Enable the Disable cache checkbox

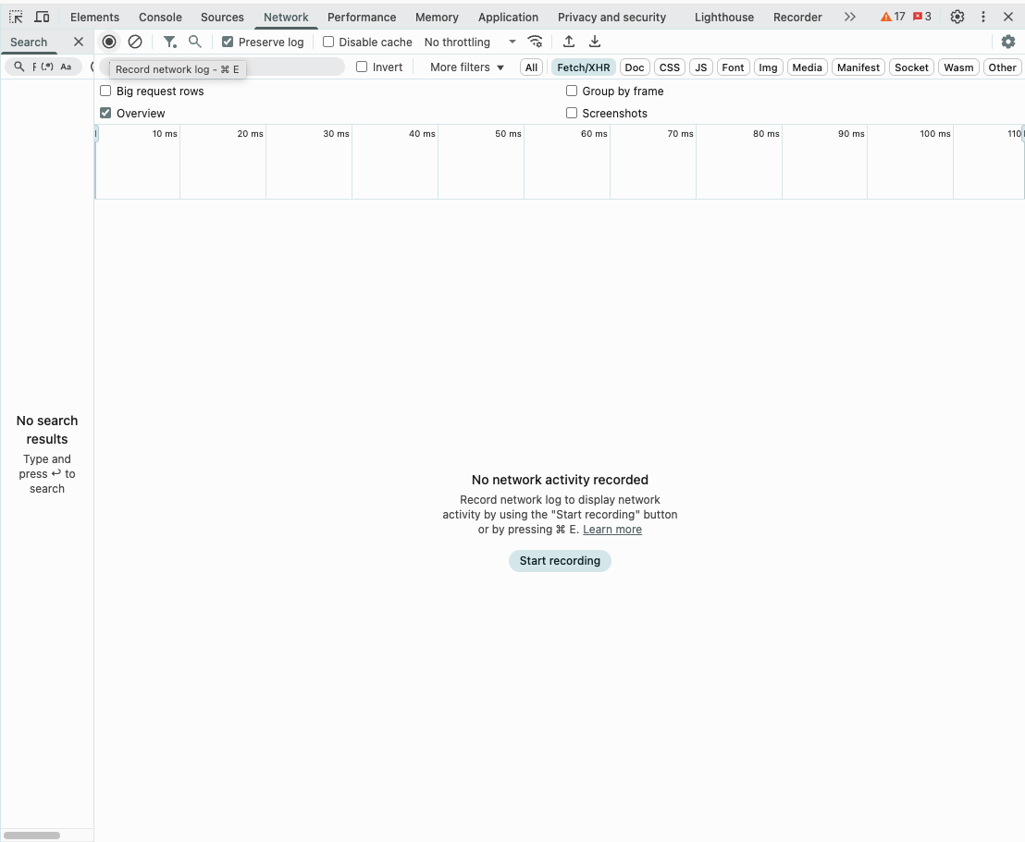point(328,42)
